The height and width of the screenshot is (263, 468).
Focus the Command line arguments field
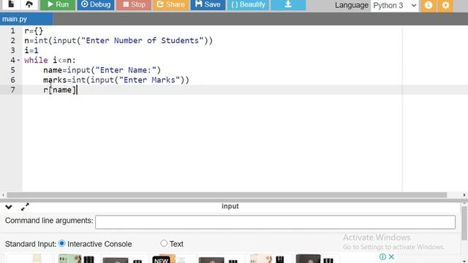point(275,222)
